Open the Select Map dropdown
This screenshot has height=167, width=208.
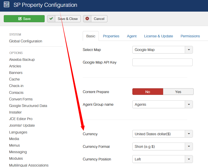(162, 50)
